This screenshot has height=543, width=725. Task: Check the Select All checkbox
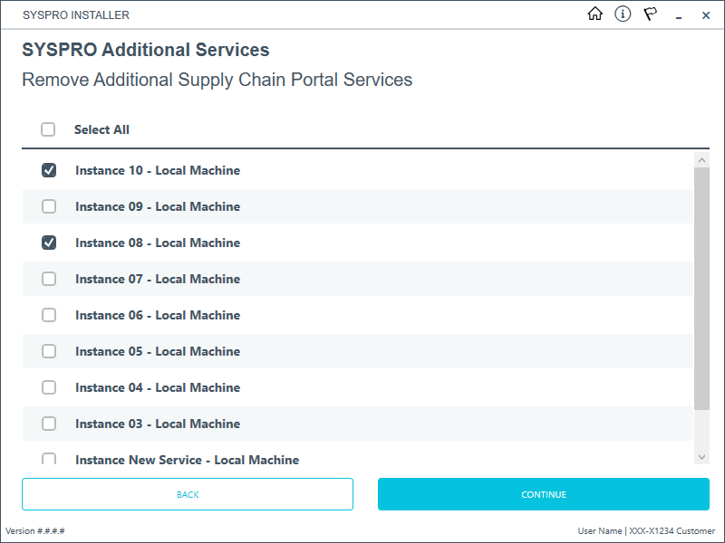48,129
